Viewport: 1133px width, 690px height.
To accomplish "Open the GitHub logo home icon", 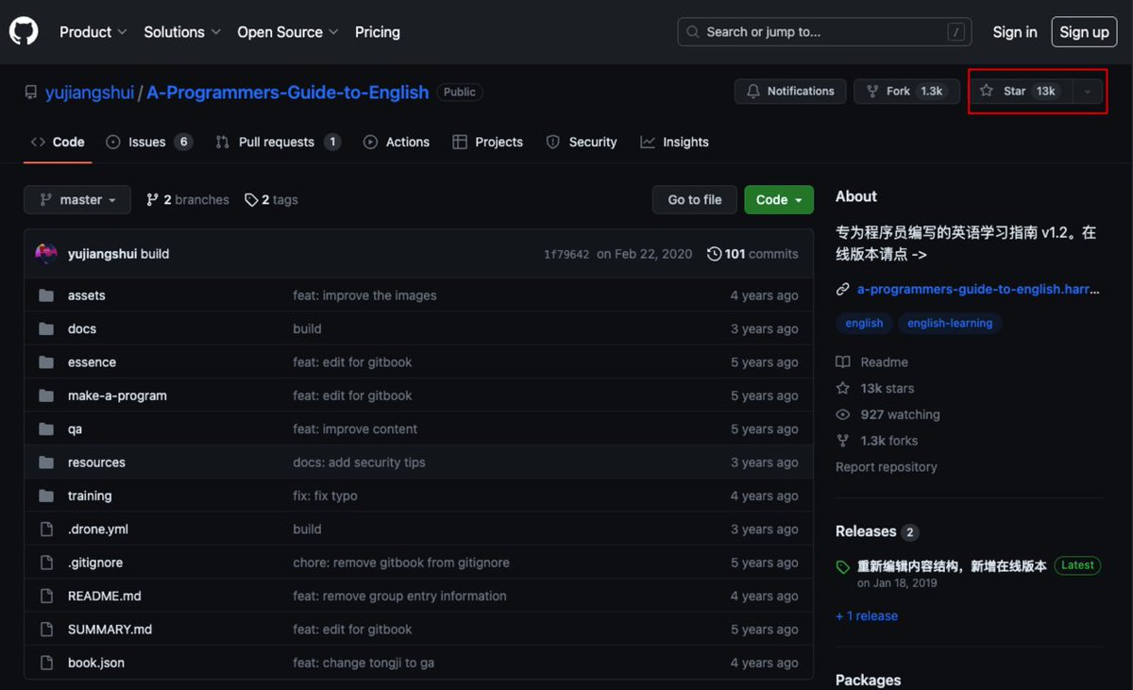I will 24,32.
